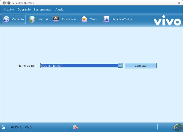Click the Conectar button
The image size is (183, 132).
coord(141,66)
